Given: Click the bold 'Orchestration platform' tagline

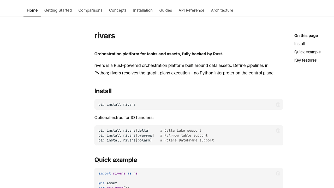Looking at the screenshot, I should 159,54.
